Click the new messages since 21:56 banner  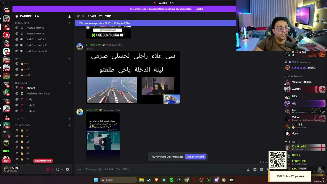pos(156,23)
